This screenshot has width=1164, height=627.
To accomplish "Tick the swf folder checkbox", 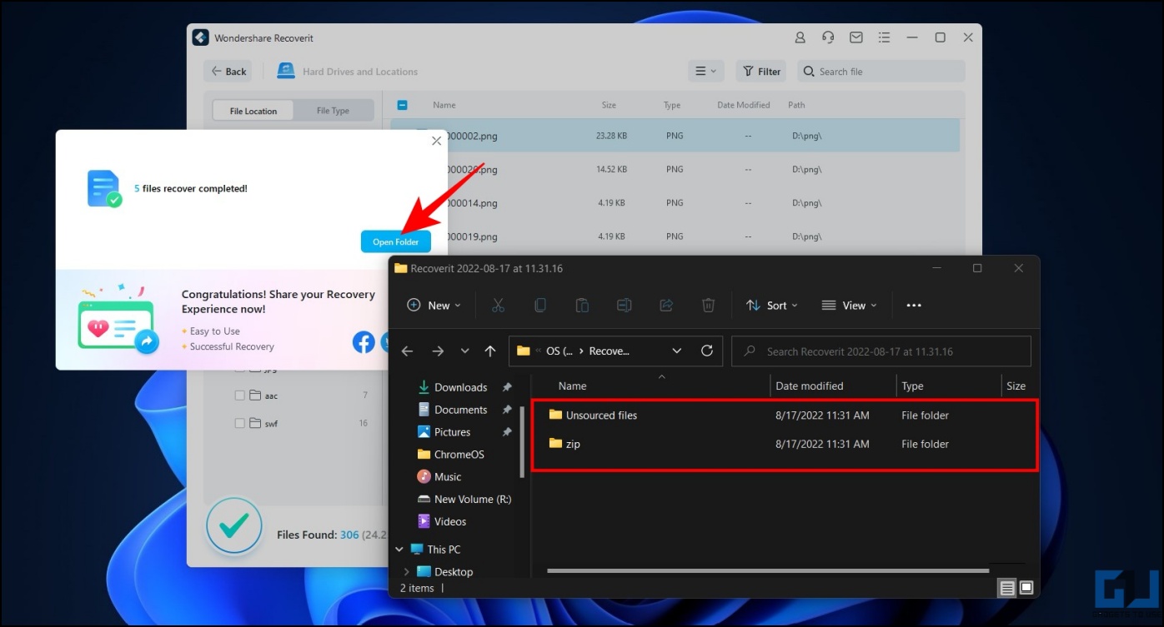I will [240, 423].
